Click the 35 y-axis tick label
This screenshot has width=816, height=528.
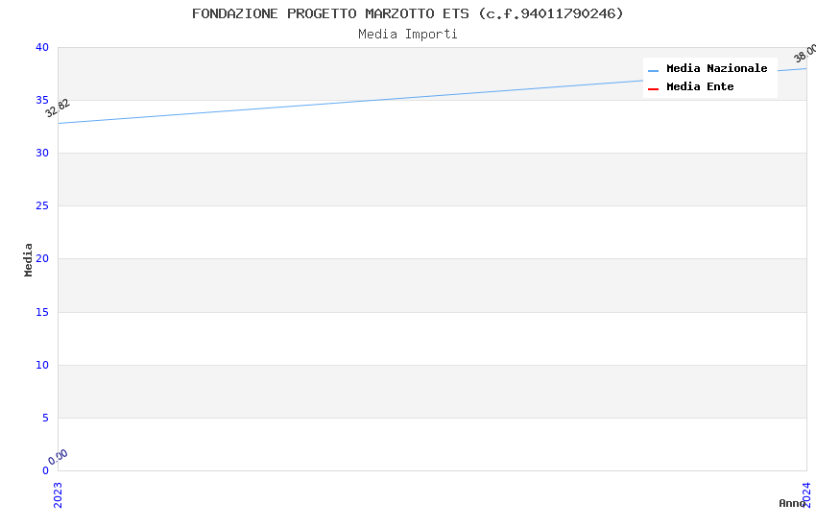coord(42,101)
